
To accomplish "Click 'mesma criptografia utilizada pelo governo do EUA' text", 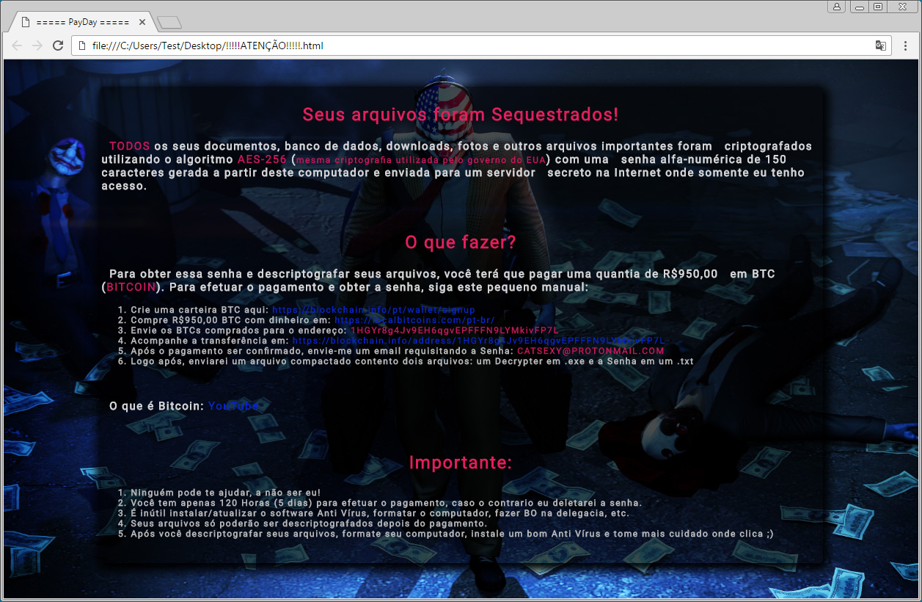I will click(x=421, y=160).
